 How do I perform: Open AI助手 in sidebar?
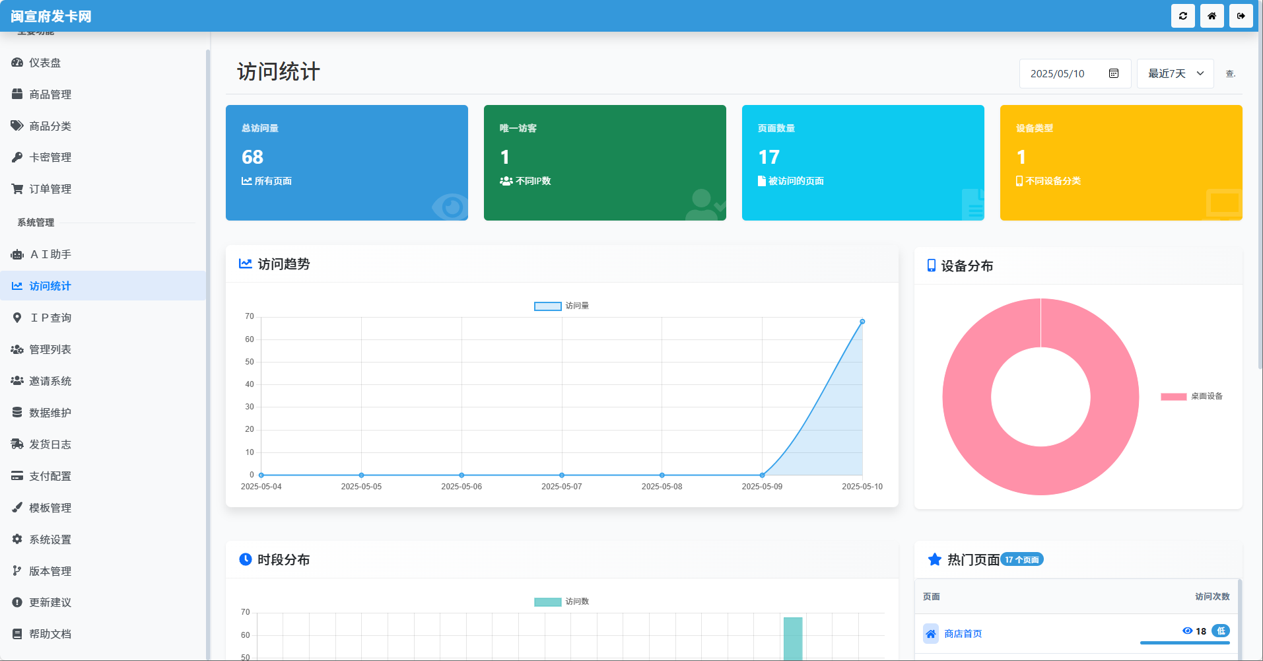(x=103, y=254)
